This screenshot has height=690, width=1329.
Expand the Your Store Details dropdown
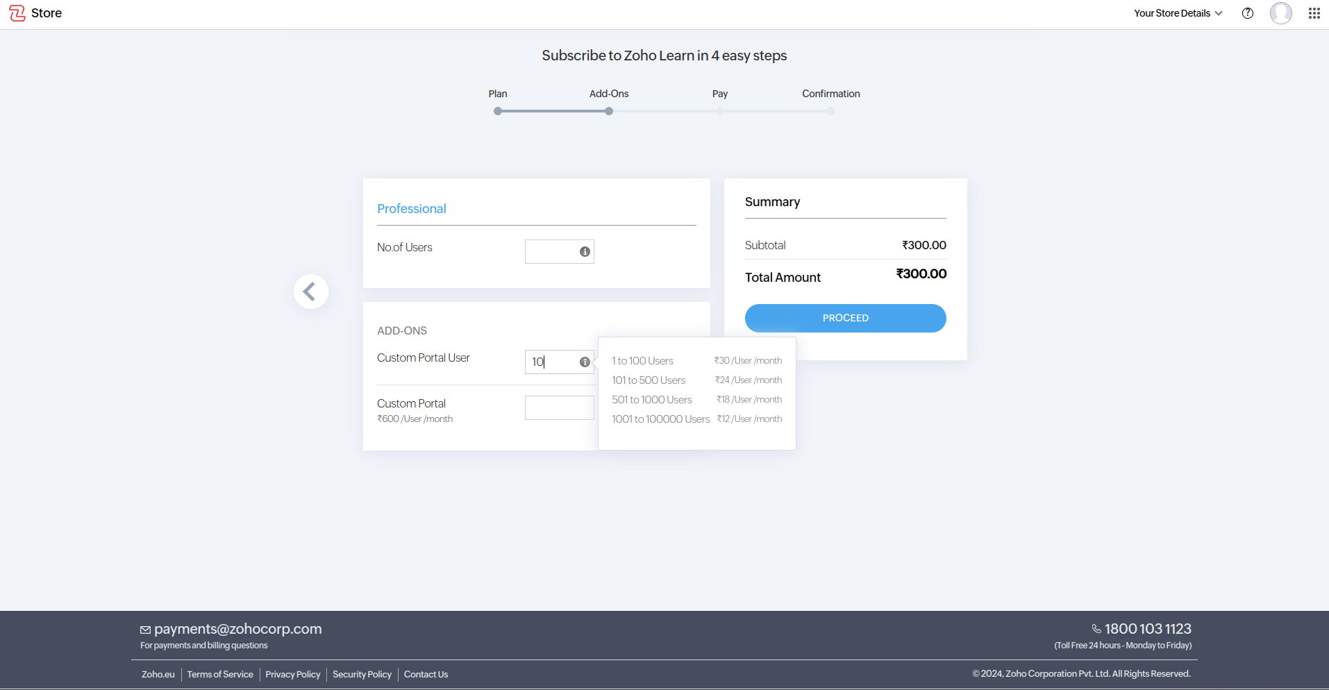1178,13
